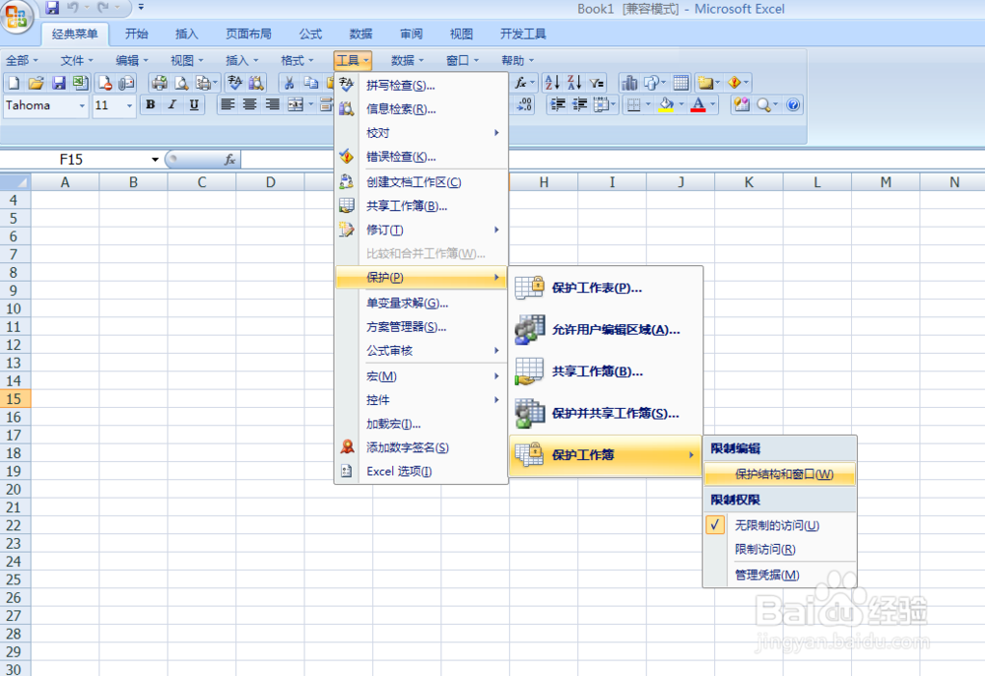Click the Filter funnel icon
Image resolution: width=985 pixels, height=676 pixels.
pos(597,83)
